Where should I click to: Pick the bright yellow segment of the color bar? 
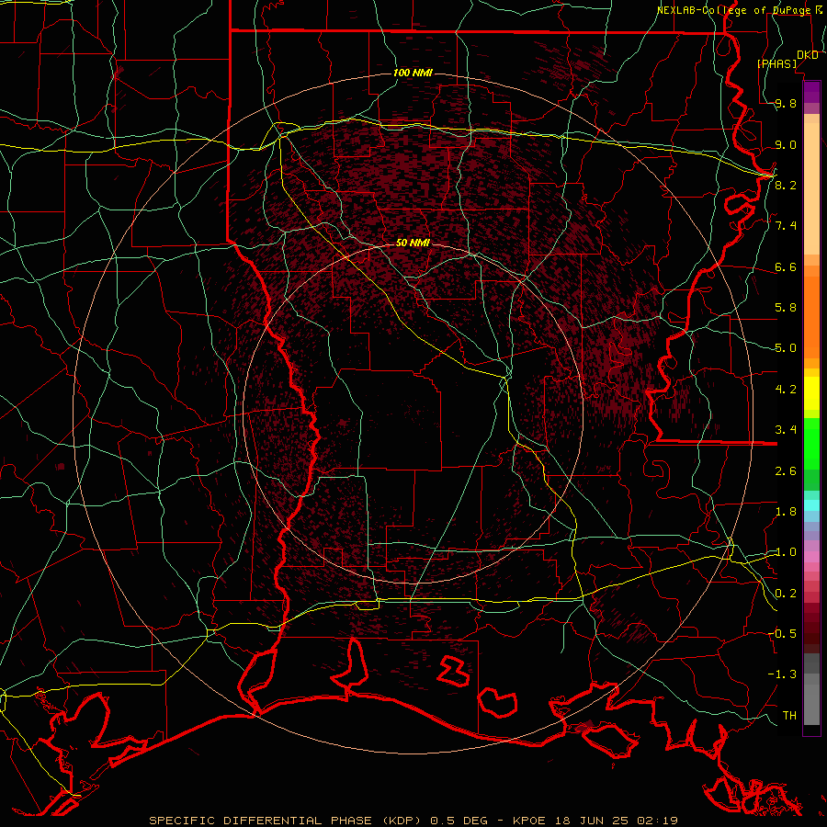point(811,393)
